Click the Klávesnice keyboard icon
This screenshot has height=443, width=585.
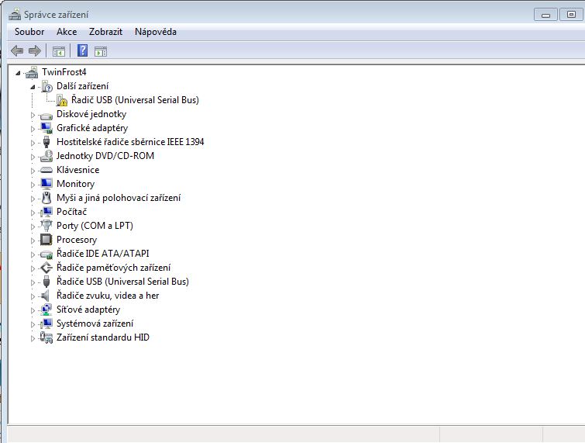coord(46,170)
